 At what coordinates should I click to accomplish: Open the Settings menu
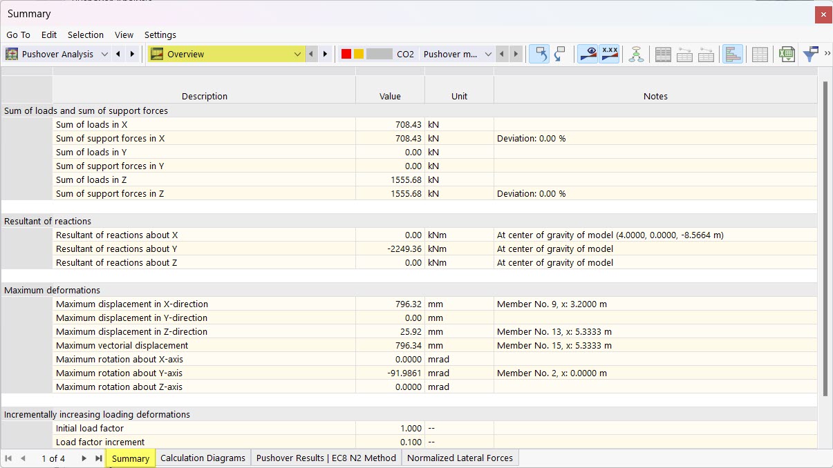click(160, 35)
